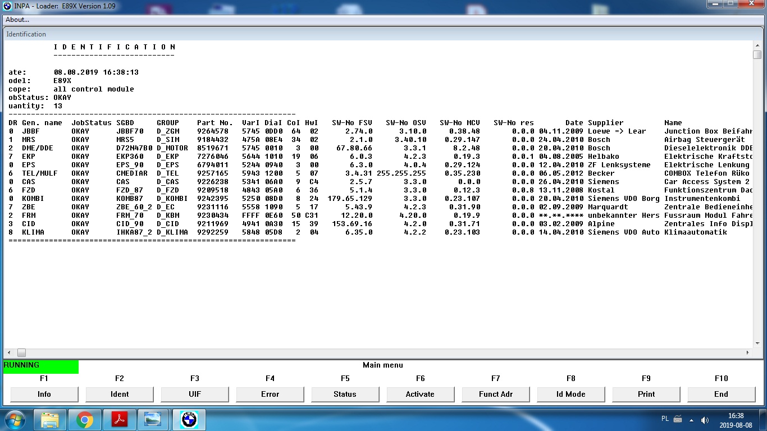Open Adobe Reader from the taskbar

(120, 420)
